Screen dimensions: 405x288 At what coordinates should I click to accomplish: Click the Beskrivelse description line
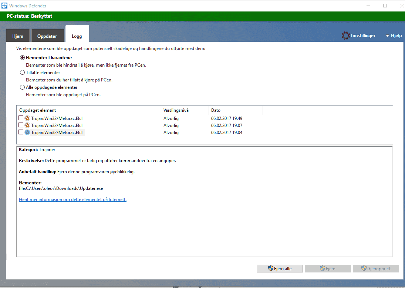97,161
